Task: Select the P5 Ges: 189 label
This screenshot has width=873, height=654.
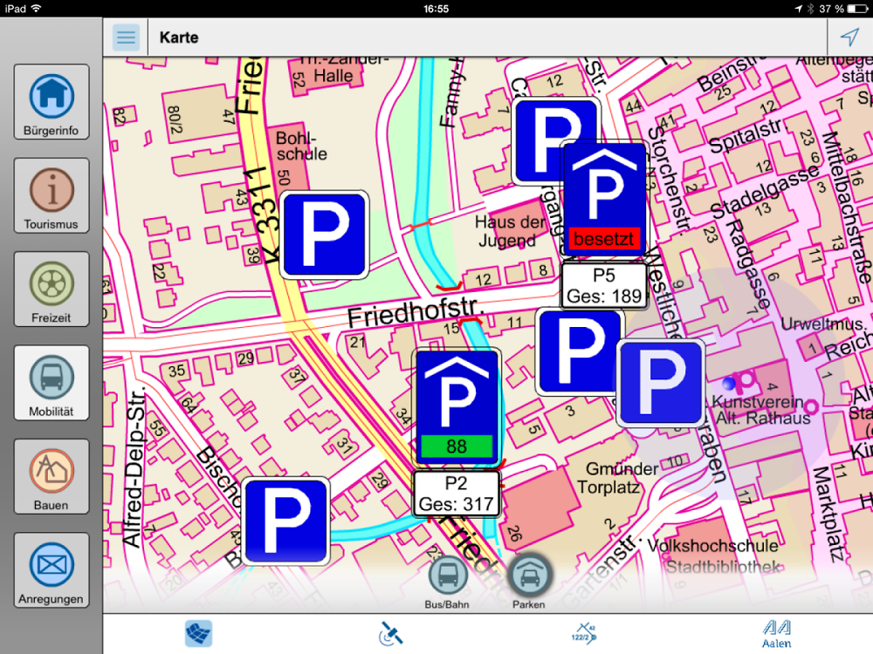Action: coord(604,285)
